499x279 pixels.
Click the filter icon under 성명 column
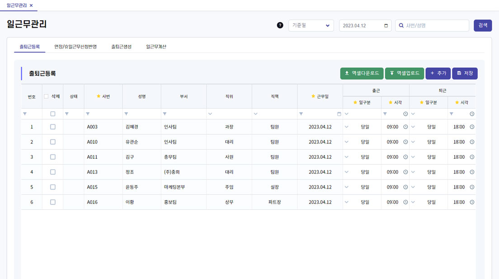pyautogui.click(x=127, y=113)
